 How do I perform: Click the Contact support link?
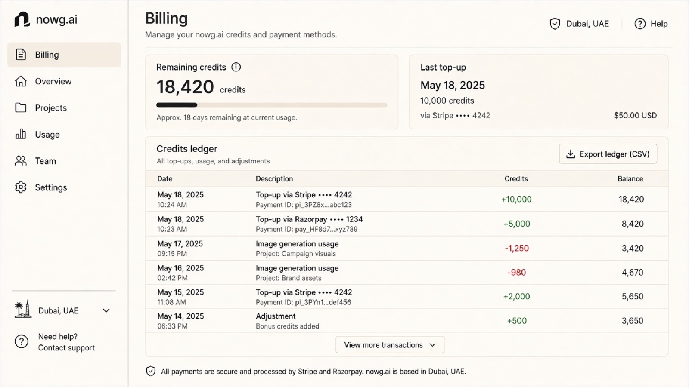[66, 348]
